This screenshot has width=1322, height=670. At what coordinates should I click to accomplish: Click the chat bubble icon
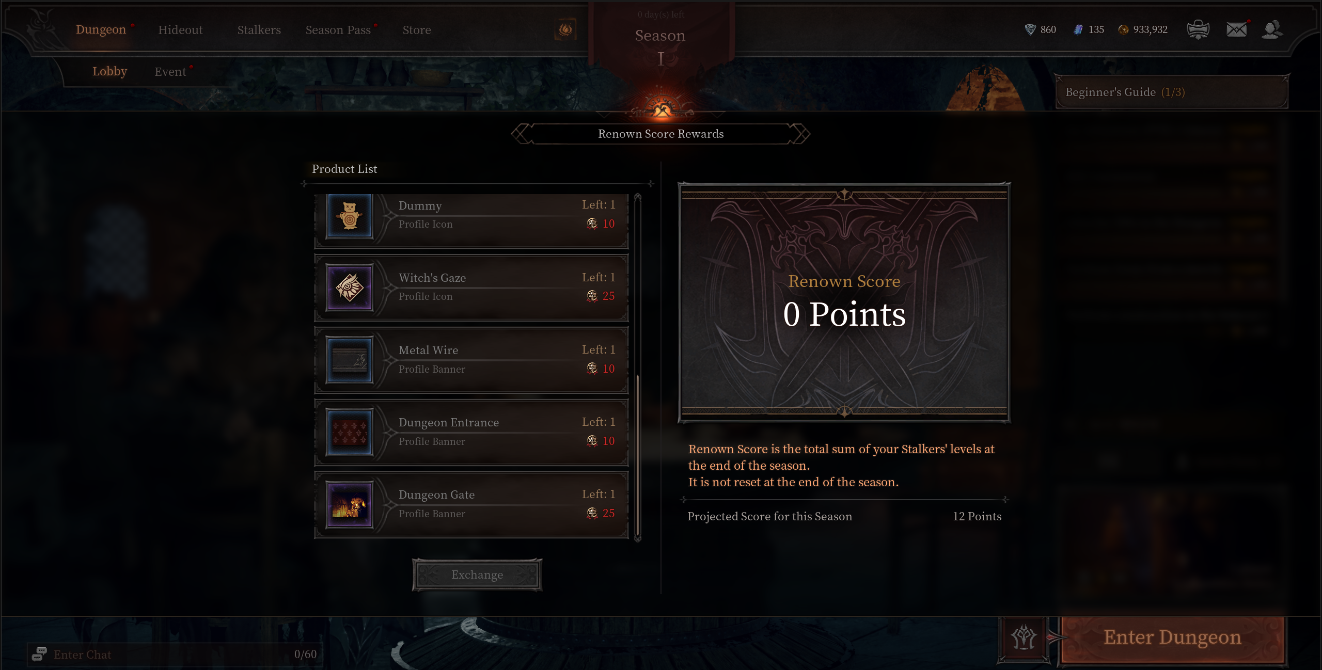[x=39, y=654]
